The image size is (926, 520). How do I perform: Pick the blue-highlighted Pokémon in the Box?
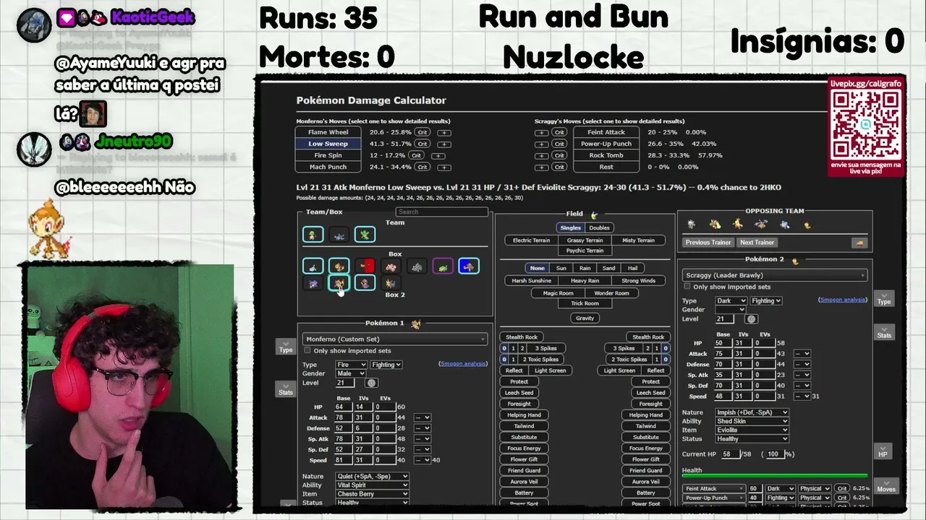coord(469,266)
